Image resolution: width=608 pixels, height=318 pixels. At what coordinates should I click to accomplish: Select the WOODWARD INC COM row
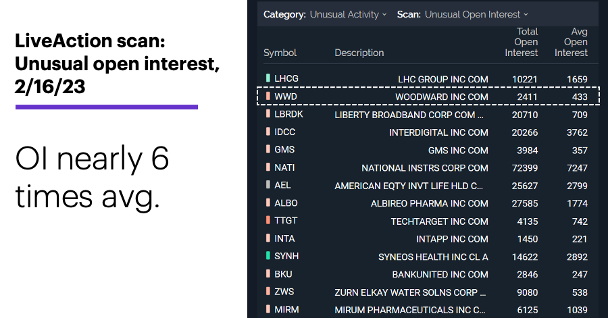[428, 96]
